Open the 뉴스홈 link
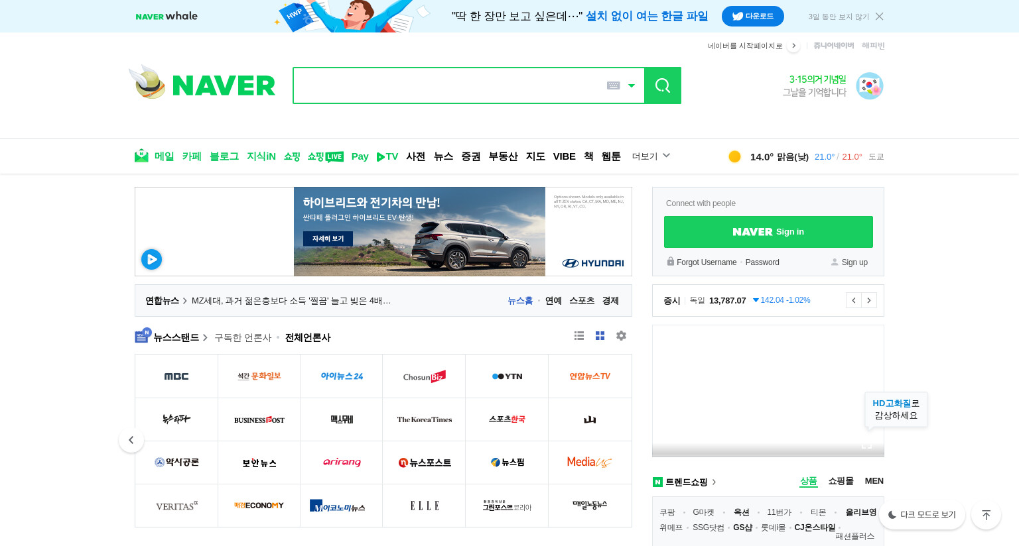1019x546 pixels. tap(520, 301)
